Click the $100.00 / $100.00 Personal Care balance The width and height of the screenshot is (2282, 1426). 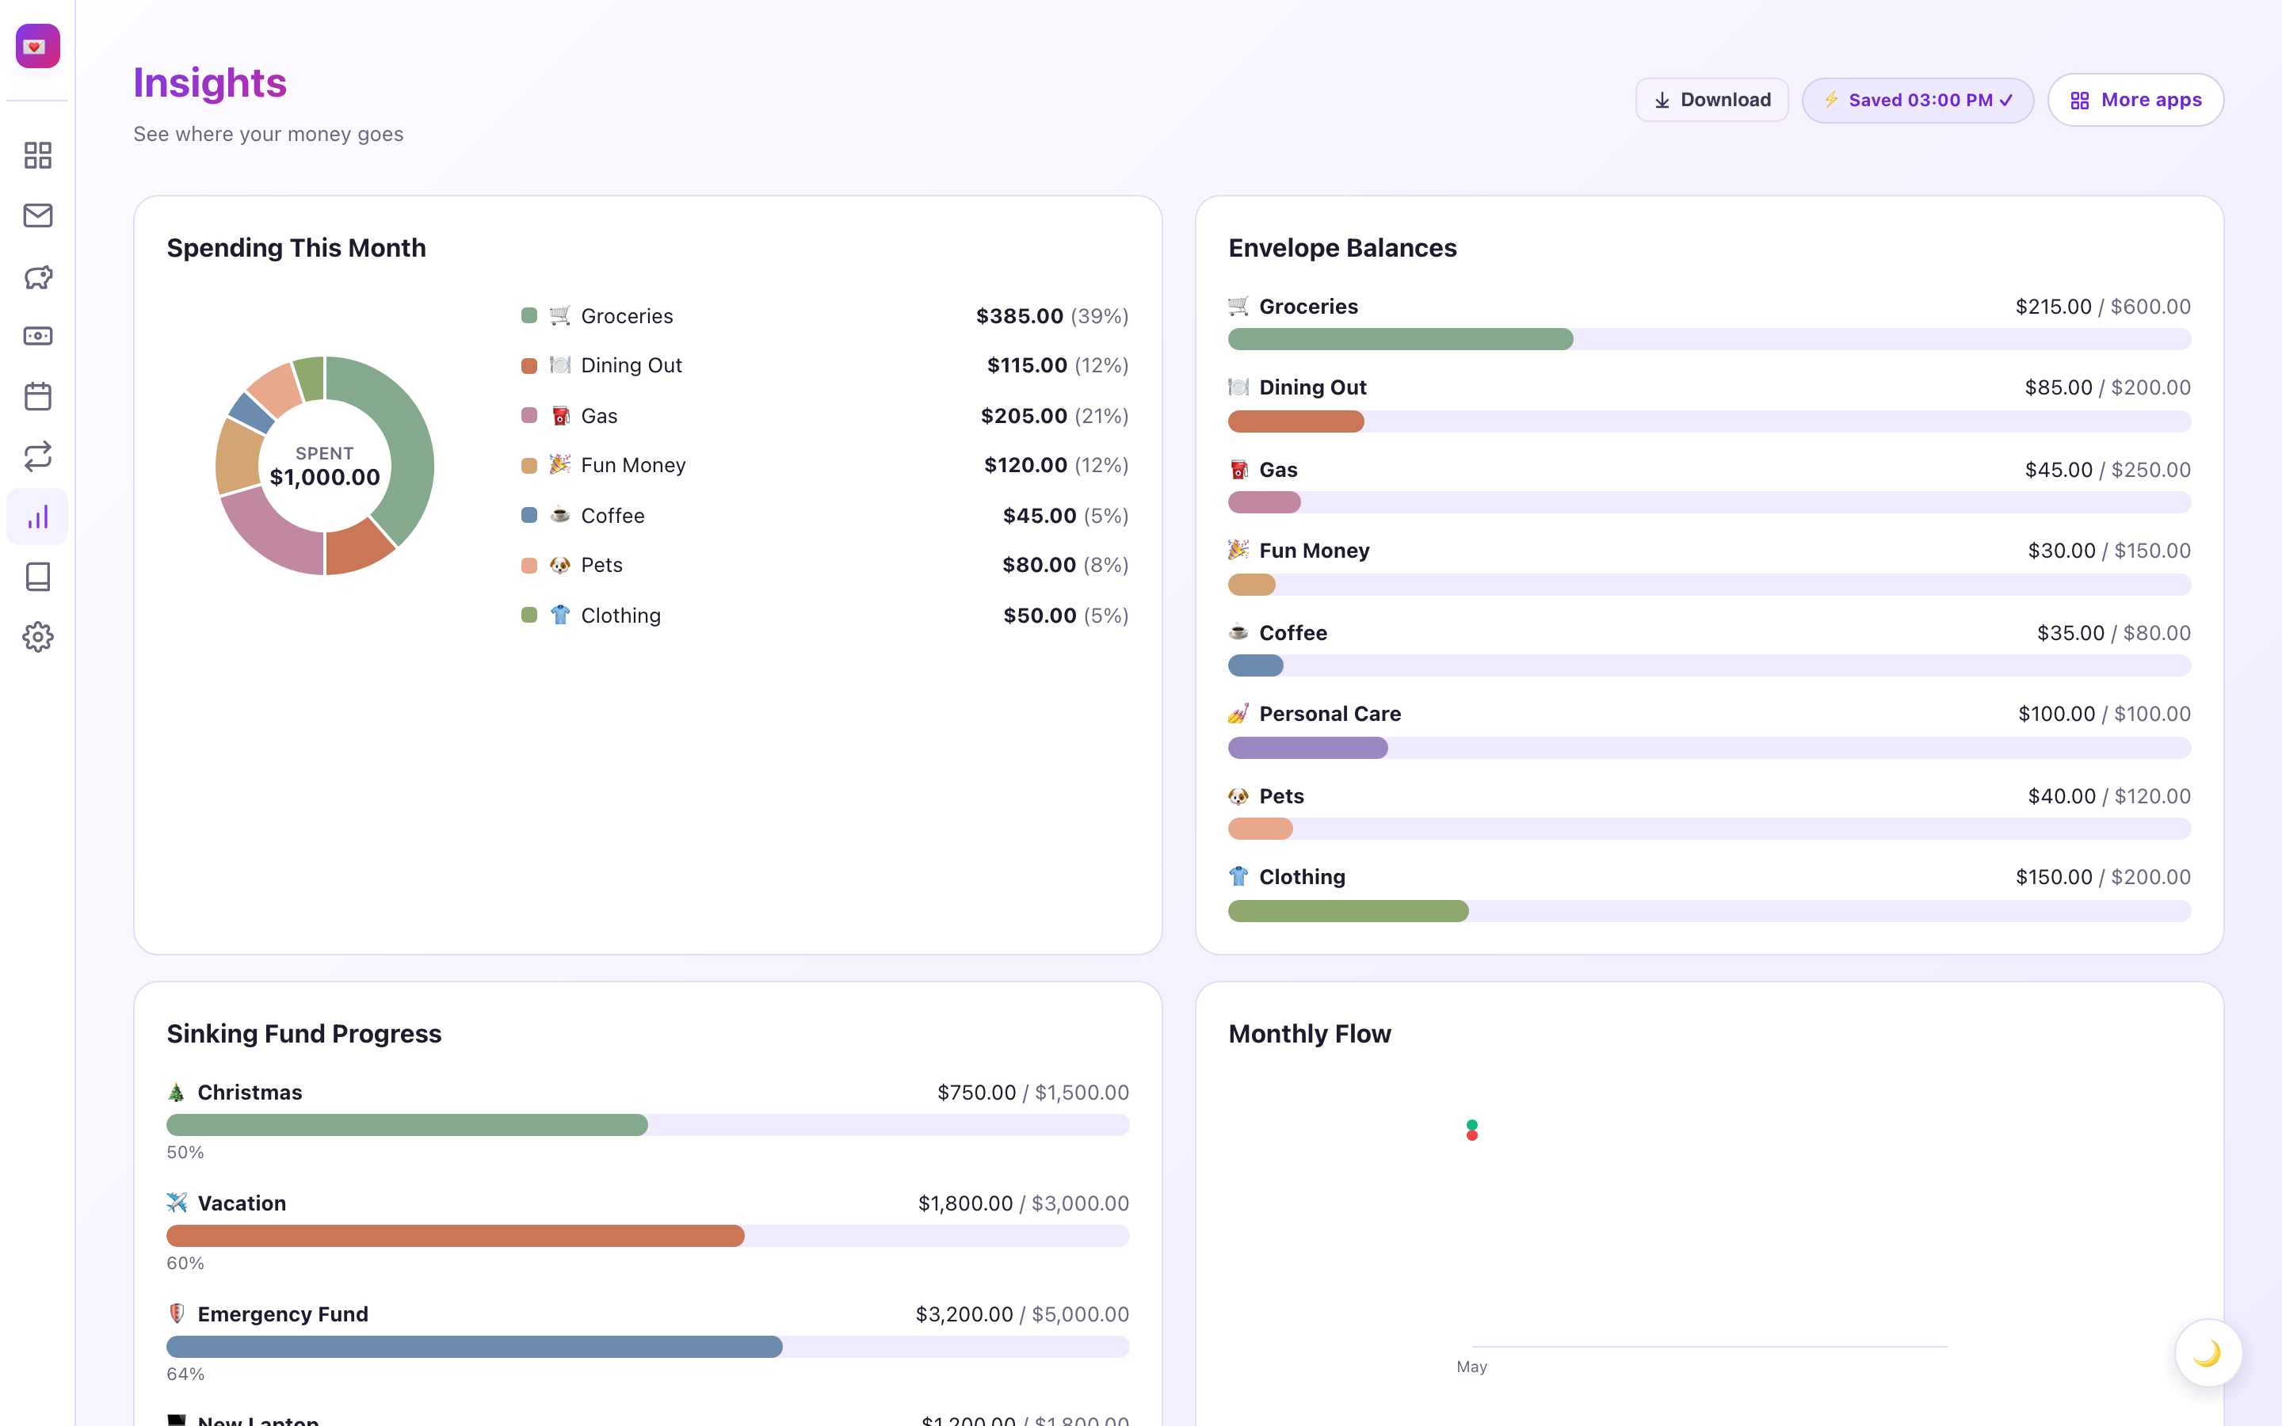coord(2104,714)
